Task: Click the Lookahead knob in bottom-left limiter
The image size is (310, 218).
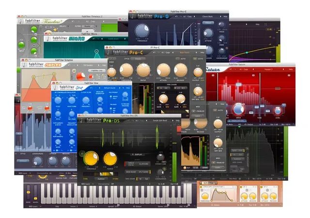Action: pyautogui.click(x=38, y=161)
